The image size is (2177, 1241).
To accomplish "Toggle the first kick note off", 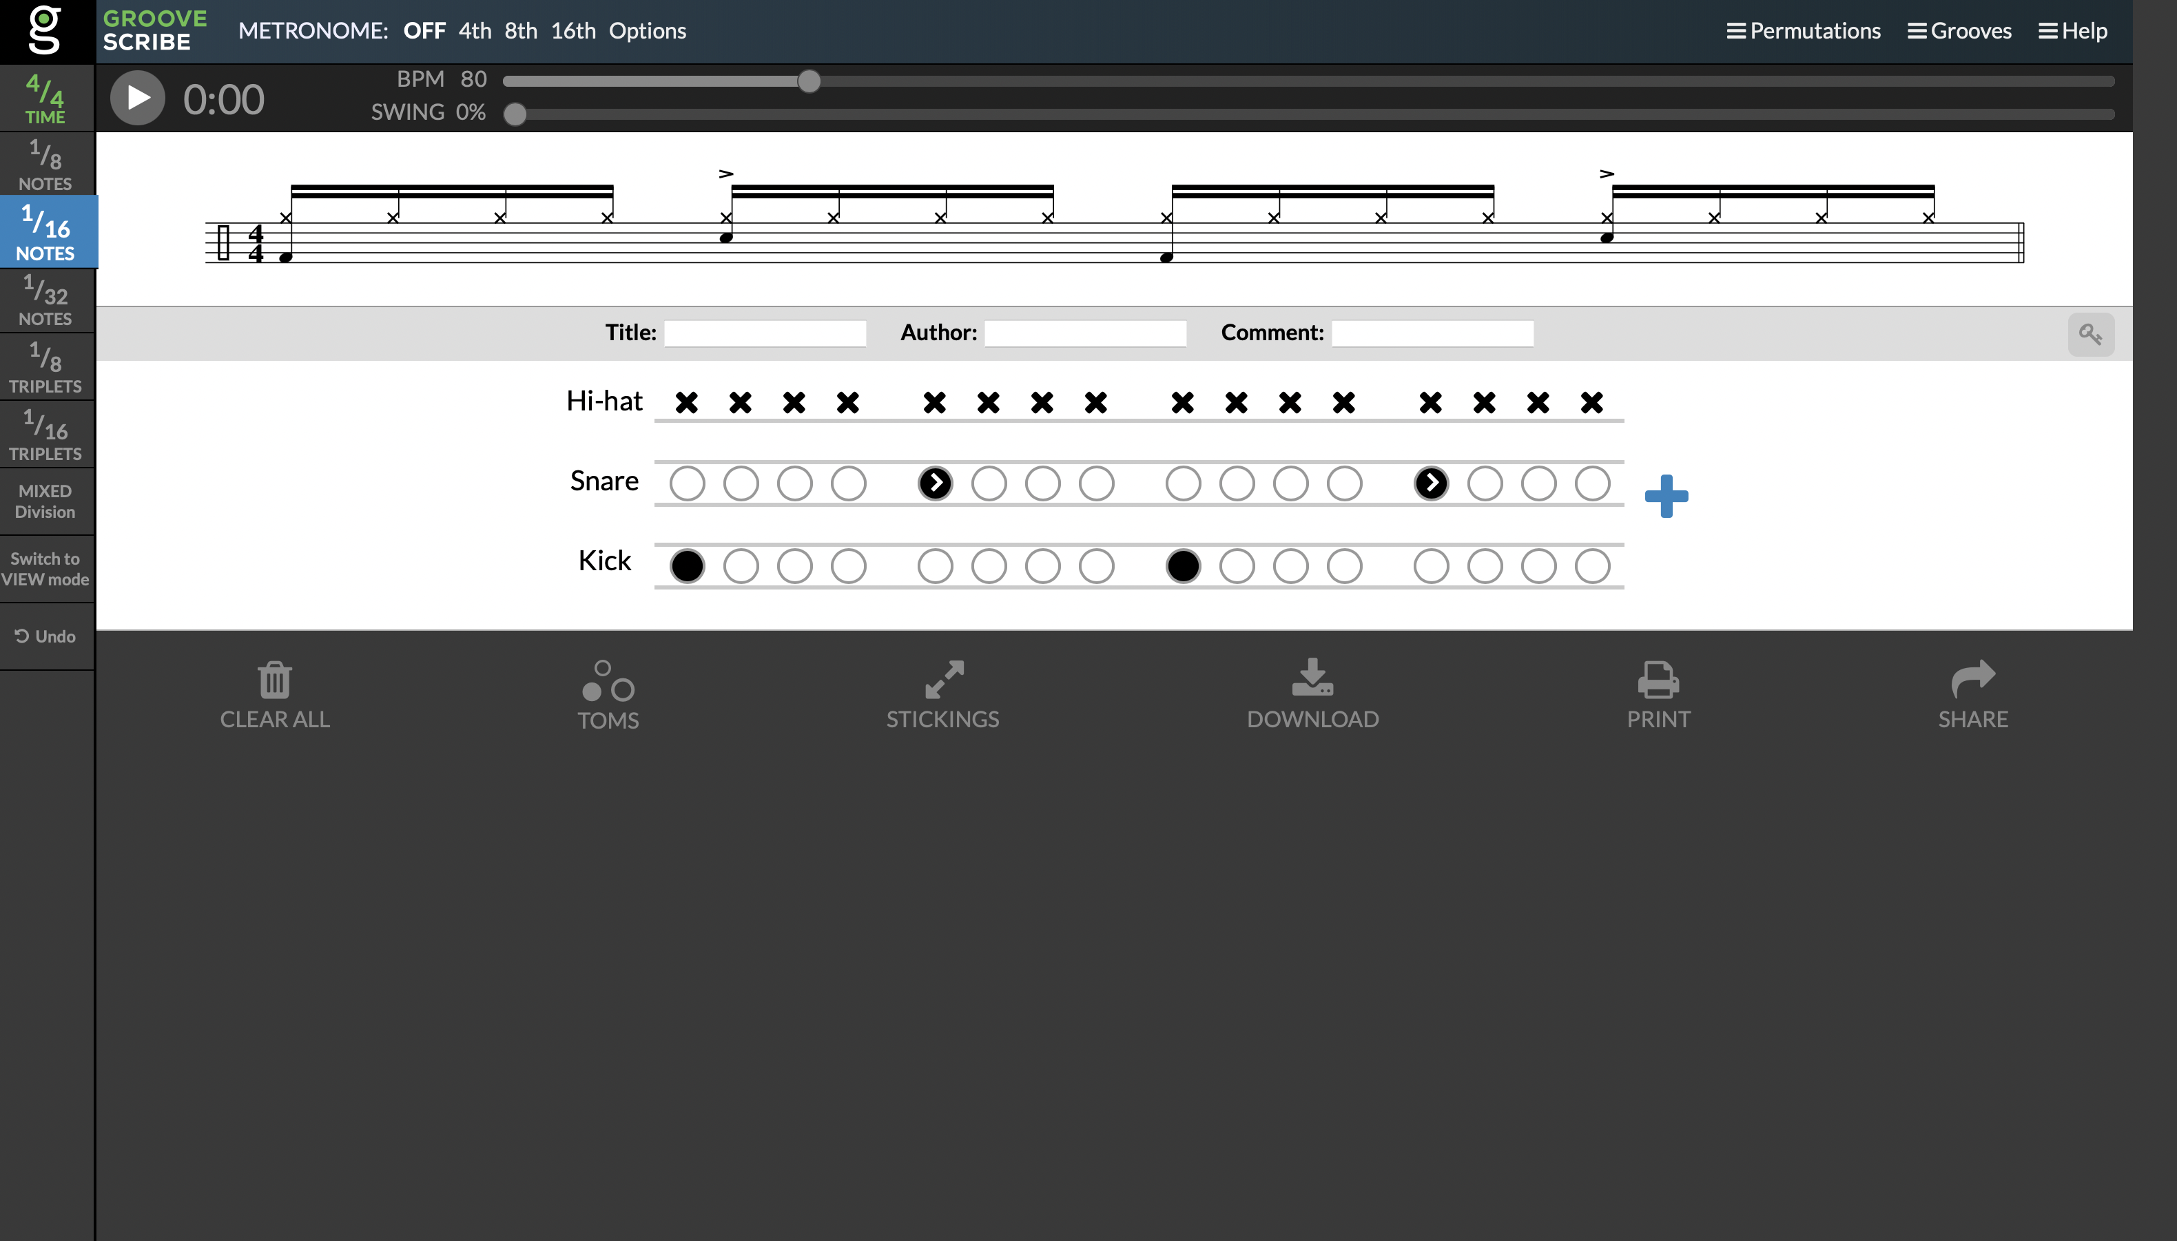I will (687, 566).
